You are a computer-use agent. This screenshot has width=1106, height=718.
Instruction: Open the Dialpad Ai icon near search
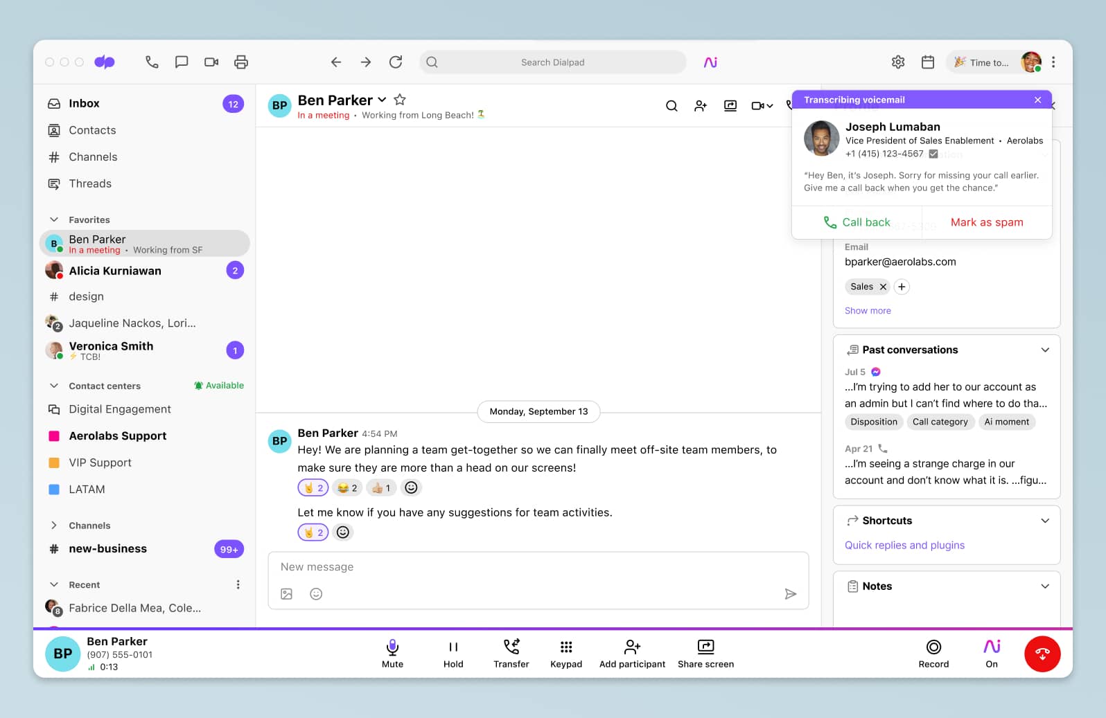pos(710,62)
